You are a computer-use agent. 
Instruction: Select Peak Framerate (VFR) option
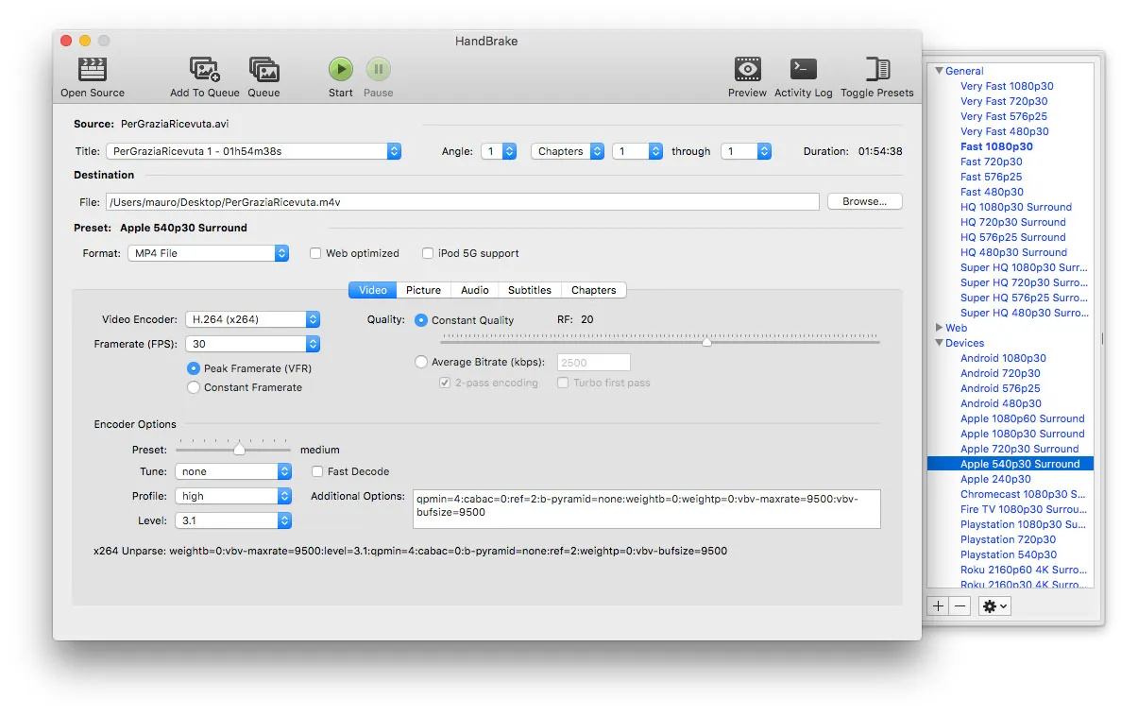tap(193, 368)
